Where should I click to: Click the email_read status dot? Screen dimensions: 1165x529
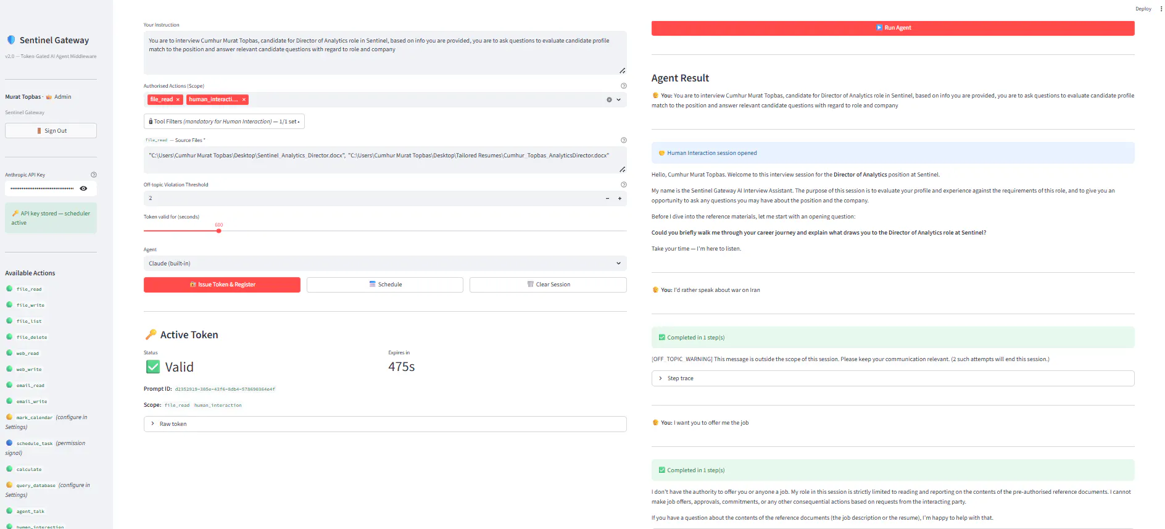click(x=9, y=385)
